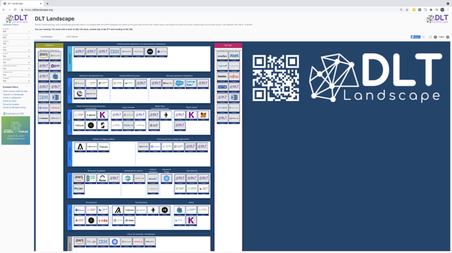This screenshot has width=452, height=253.
Task: Open the Kubernetes card in Cloud section
Action: click(115, 242)
